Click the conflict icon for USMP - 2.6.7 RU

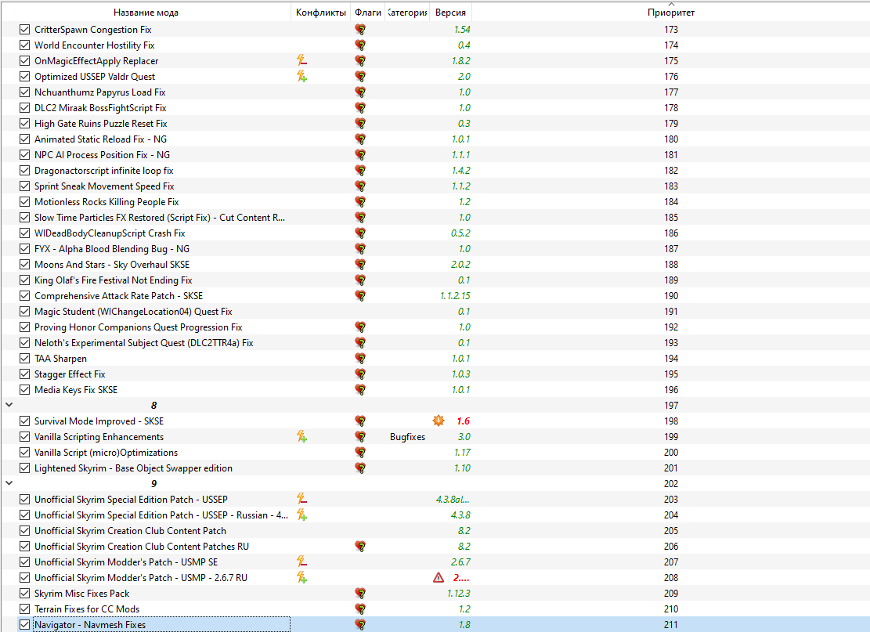tap(301, 578)
